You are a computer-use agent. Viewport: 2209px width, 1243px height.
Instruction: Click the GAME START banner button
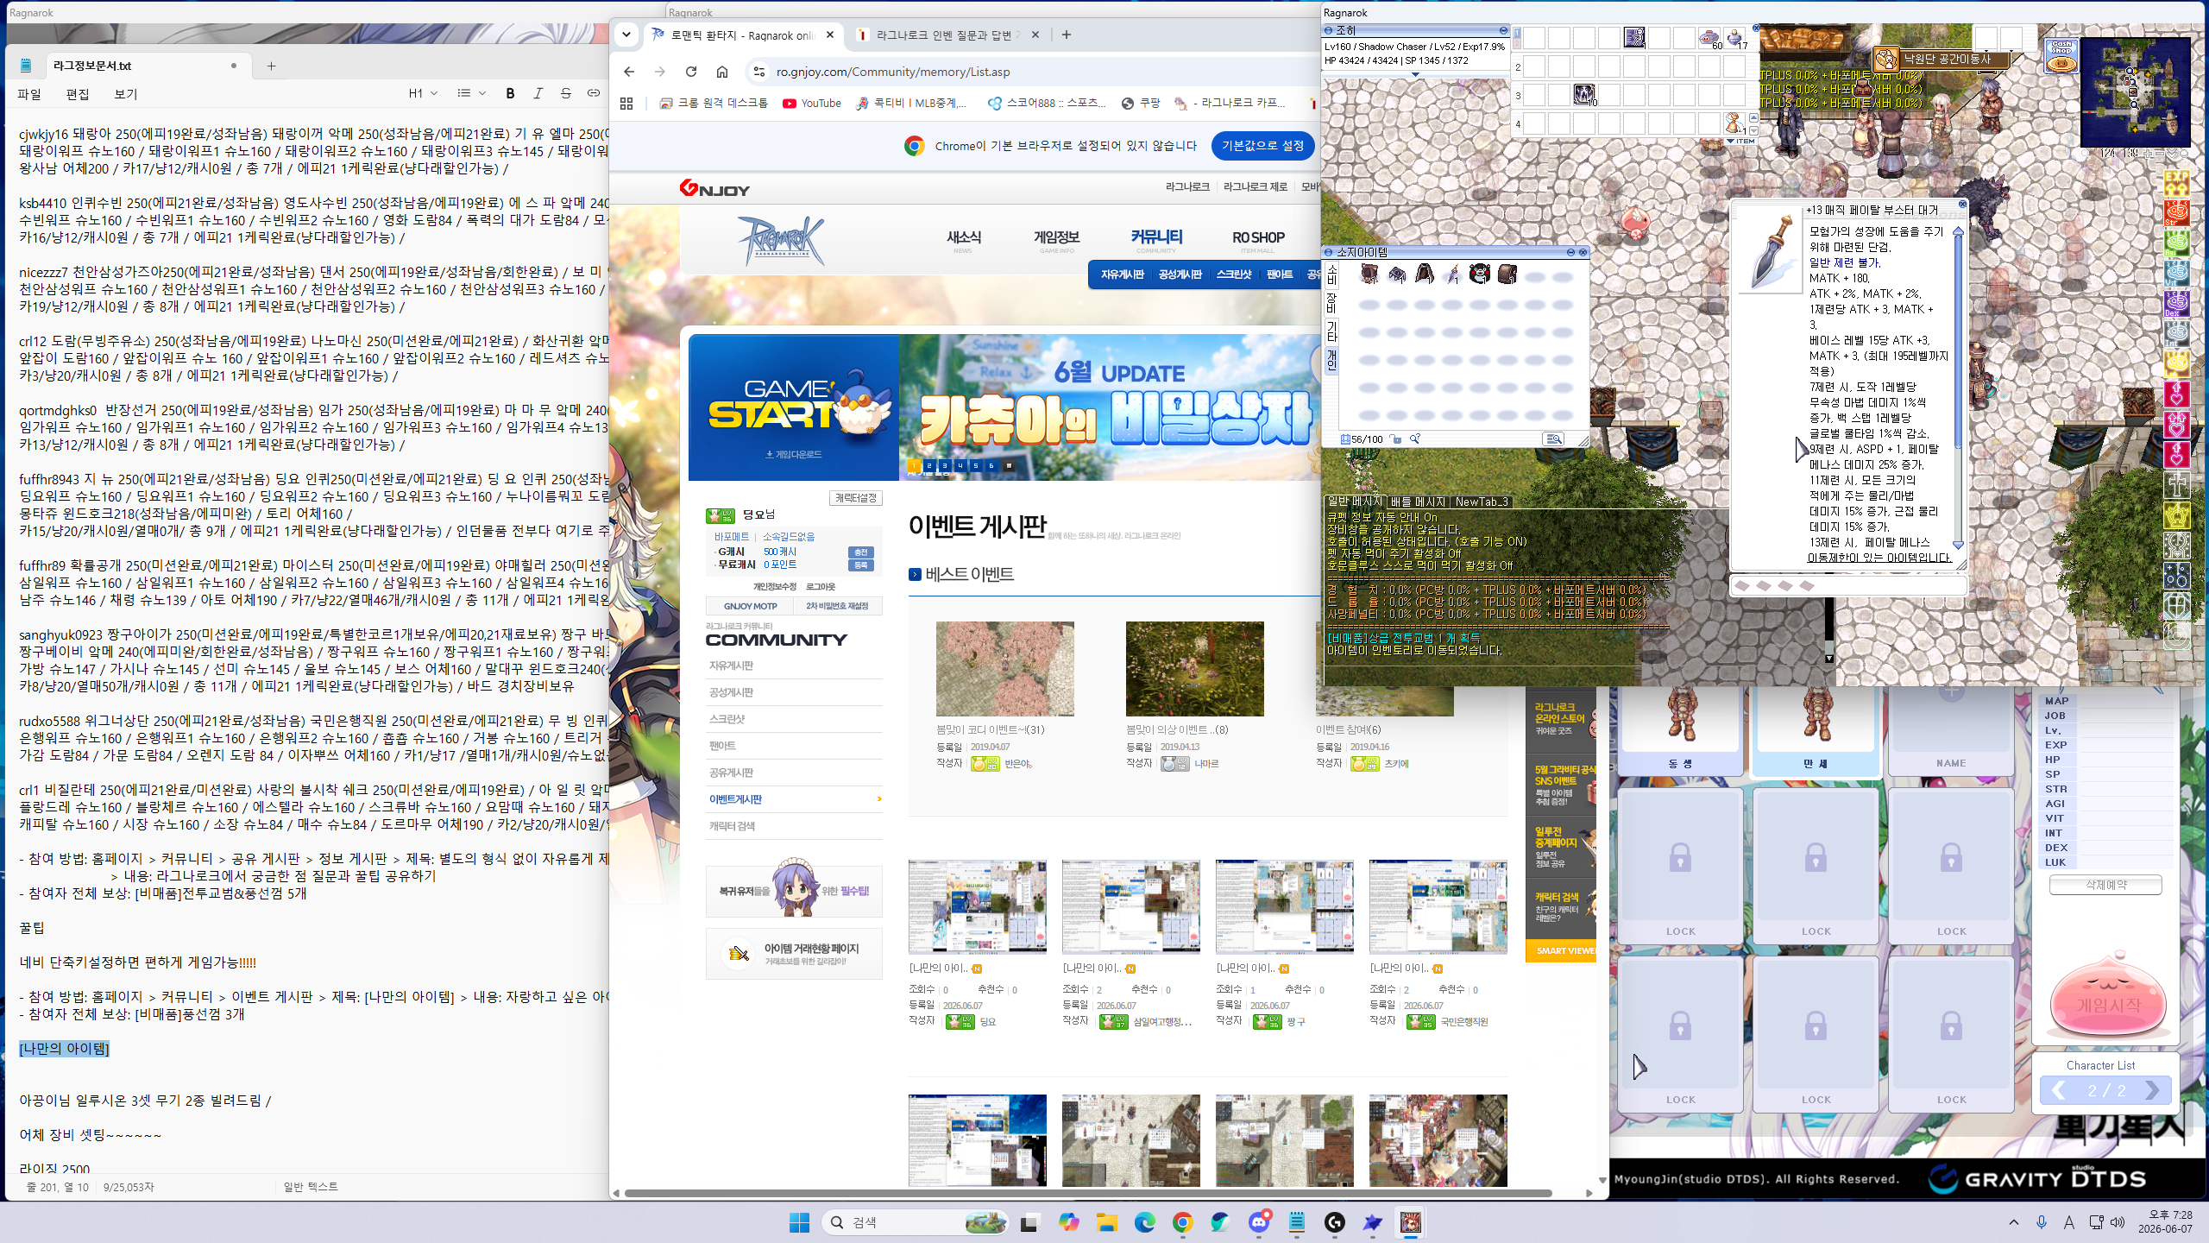[793, 407]
